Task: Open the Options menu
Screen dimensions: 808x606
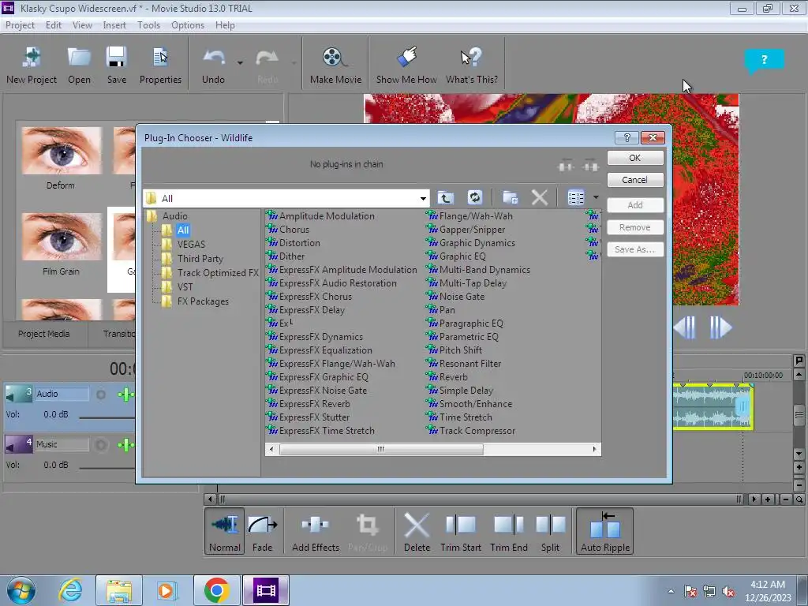Action: [x=188, y=25]
